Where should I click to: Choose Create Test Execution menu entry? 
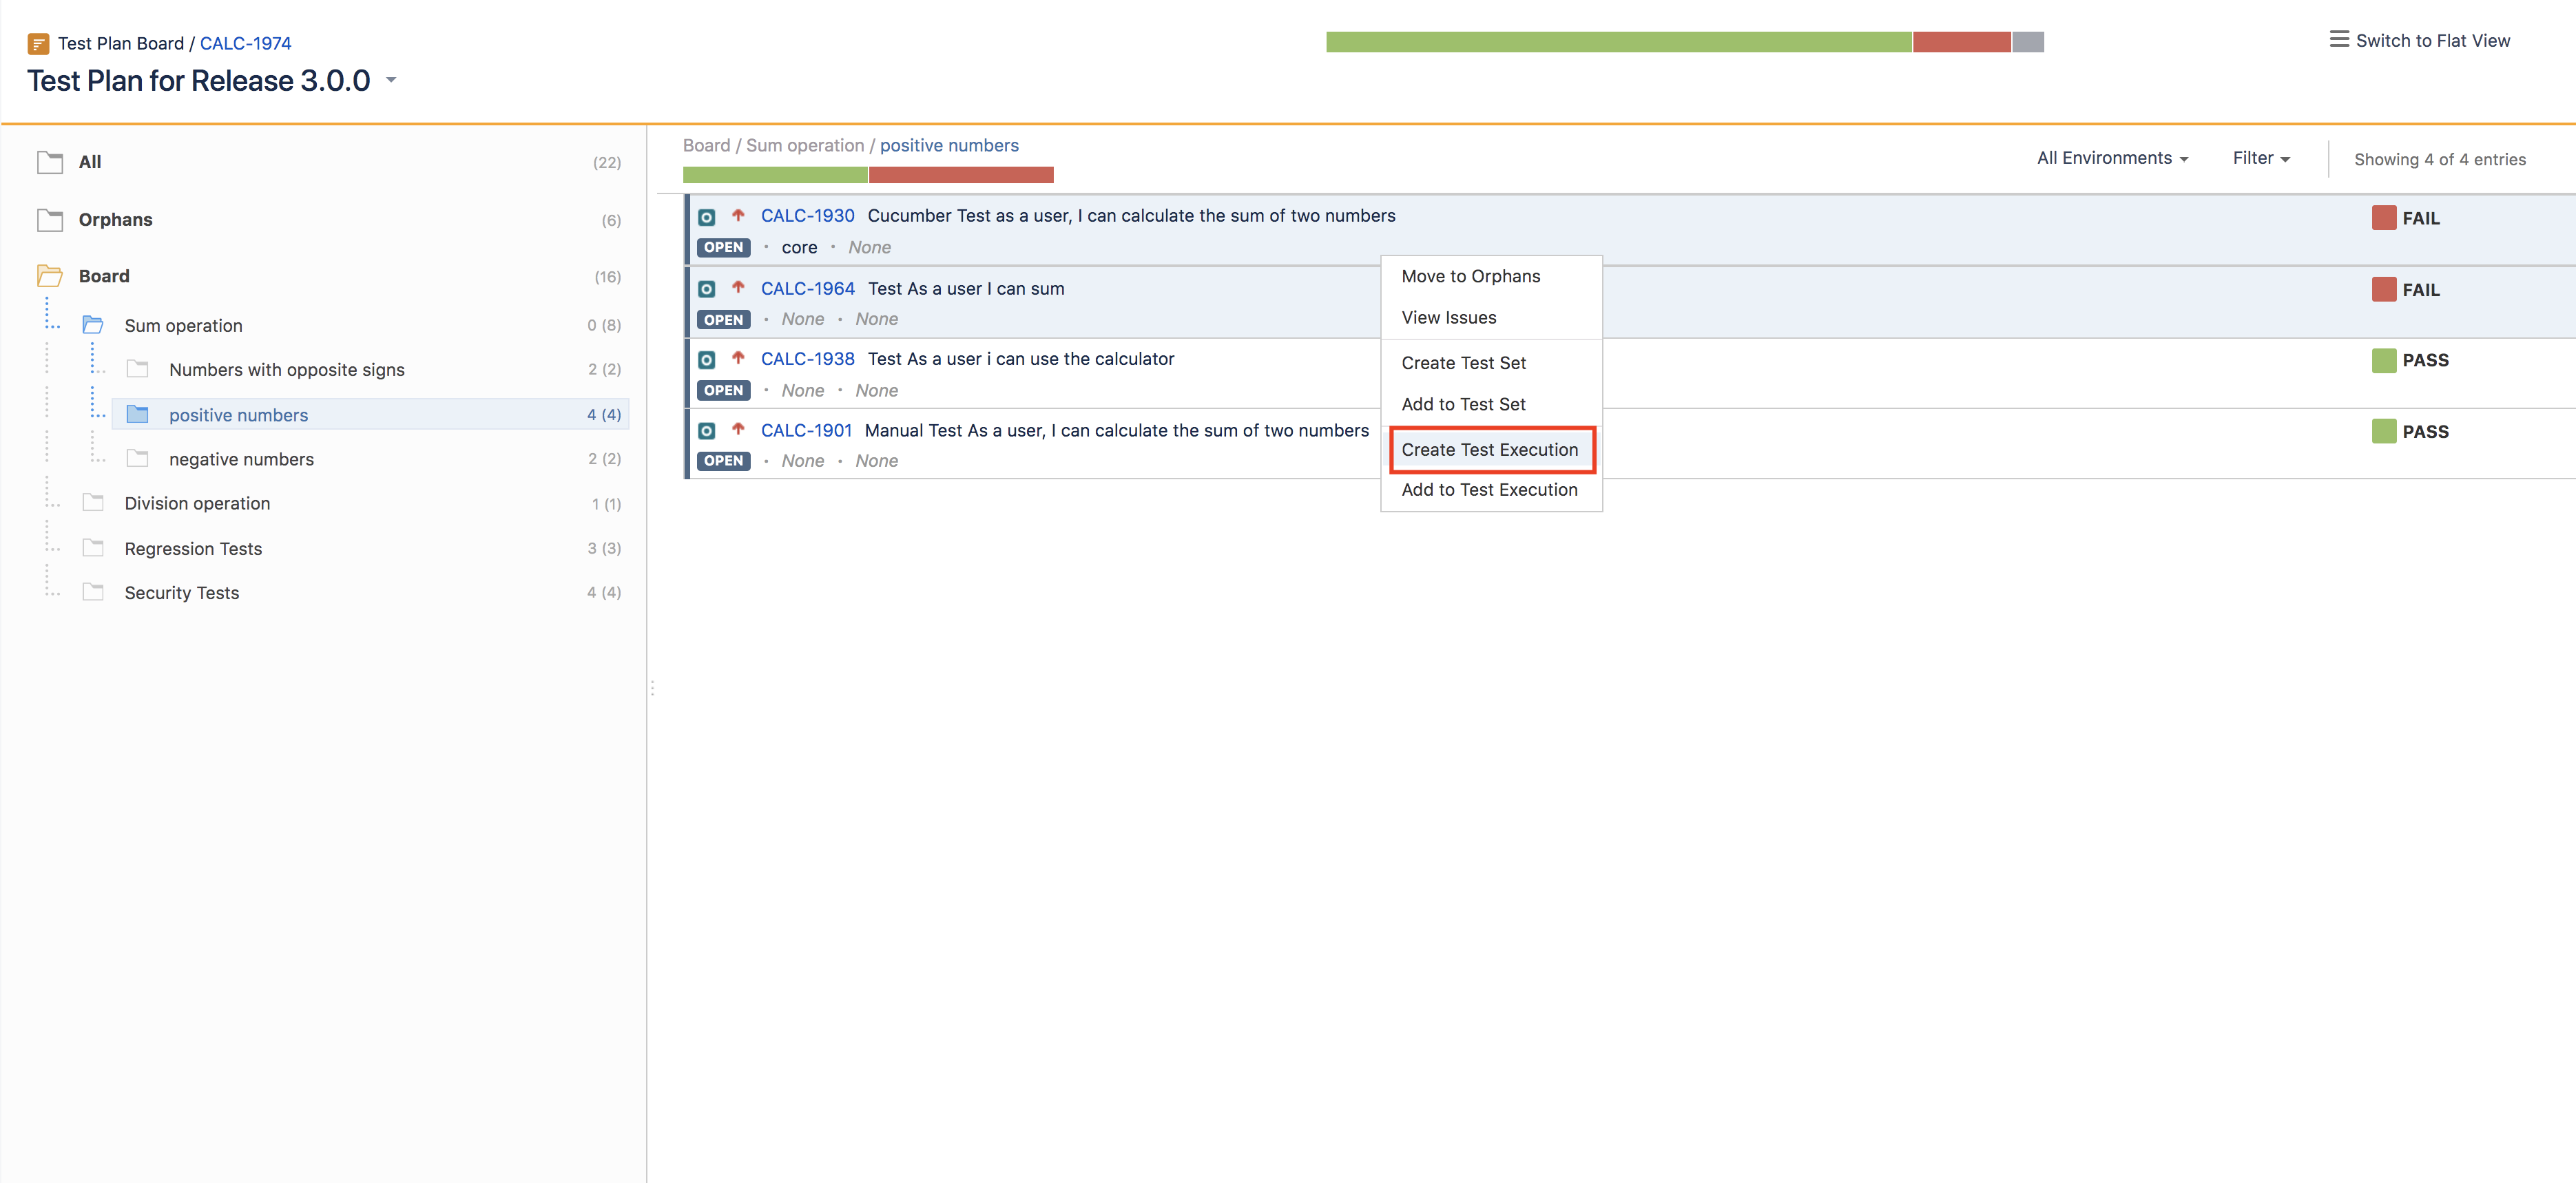(x=1491, y=450)
